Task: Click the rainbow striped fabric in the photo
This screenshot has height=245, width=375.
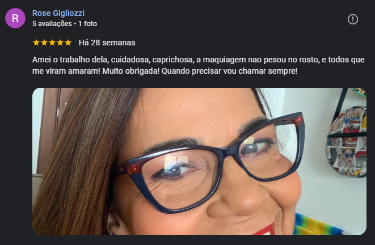Action: tap(318, 225)
